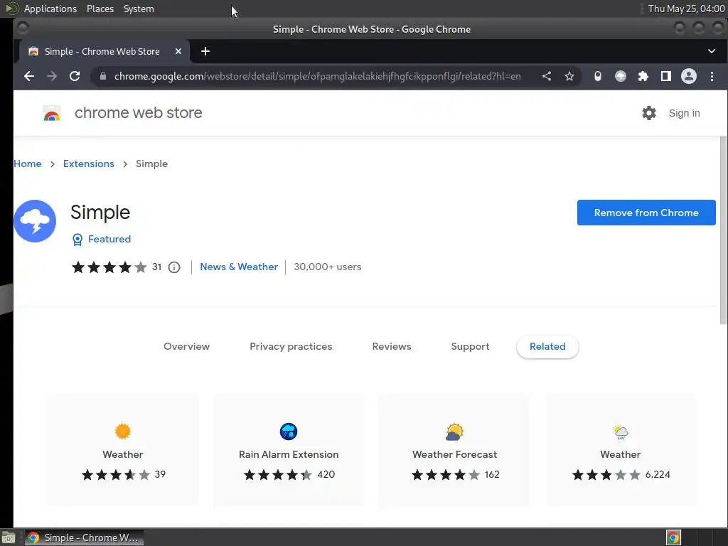Click the Featured badge icon
Viewport: 728px width, 546px height.
[77, 240]
